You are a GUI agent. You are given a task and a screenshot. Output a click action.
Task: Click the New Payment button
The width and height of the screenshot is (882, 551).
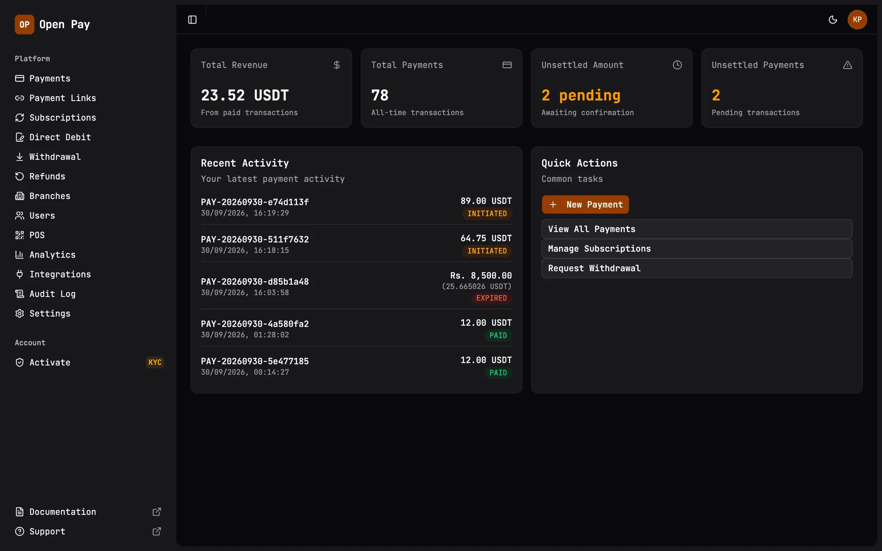point(585,205)
